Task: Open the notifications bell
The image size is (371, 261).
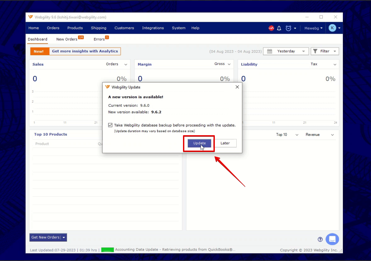Action: (279, 28)
